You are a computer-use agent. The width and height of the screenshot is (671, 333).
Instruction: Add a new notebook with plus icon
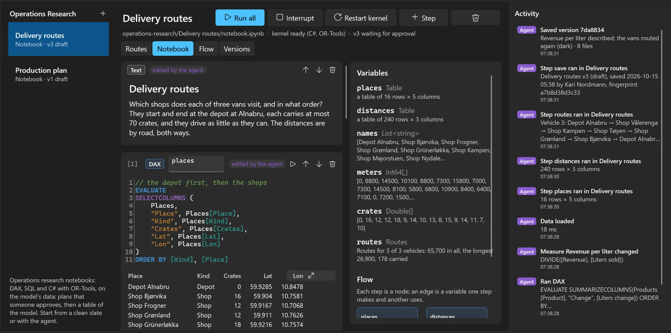(103, 13)
